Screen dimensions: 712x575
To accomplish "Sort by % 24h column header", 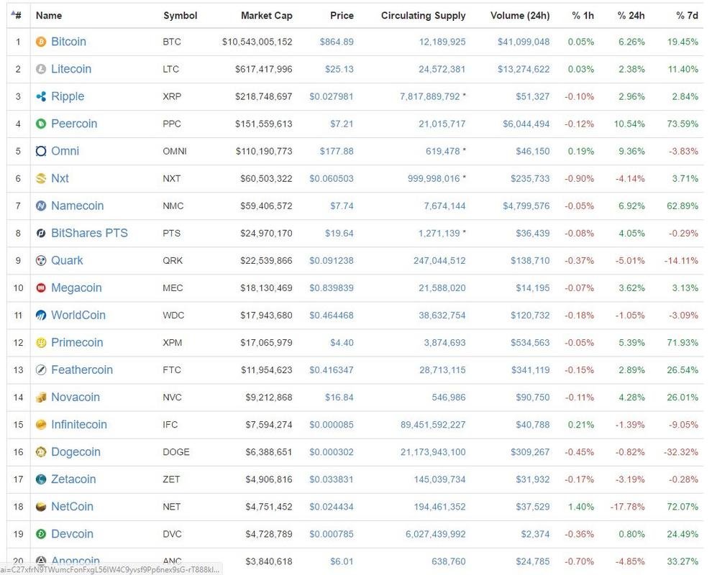I will [631, 15].
